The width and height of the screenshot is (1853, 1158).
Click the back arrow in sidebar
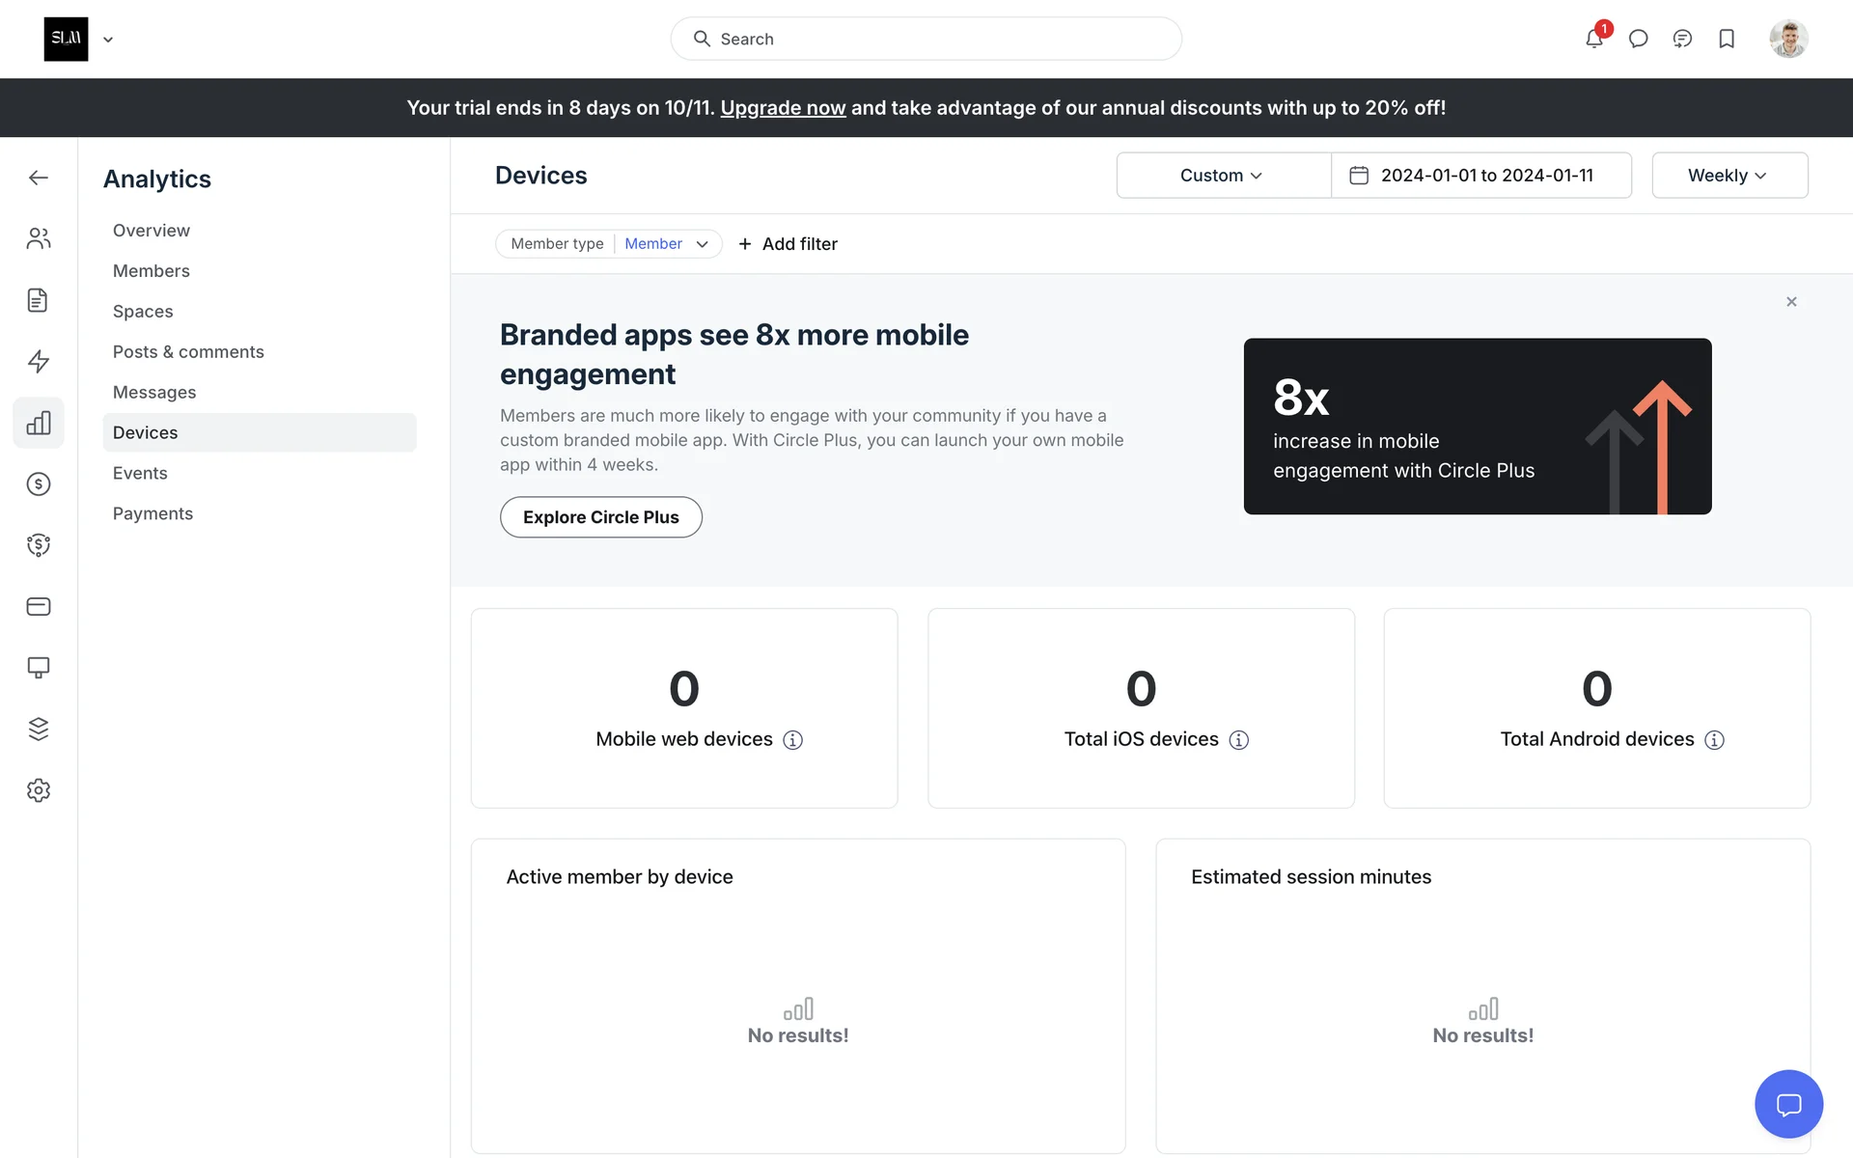click(x=39, y=178)
